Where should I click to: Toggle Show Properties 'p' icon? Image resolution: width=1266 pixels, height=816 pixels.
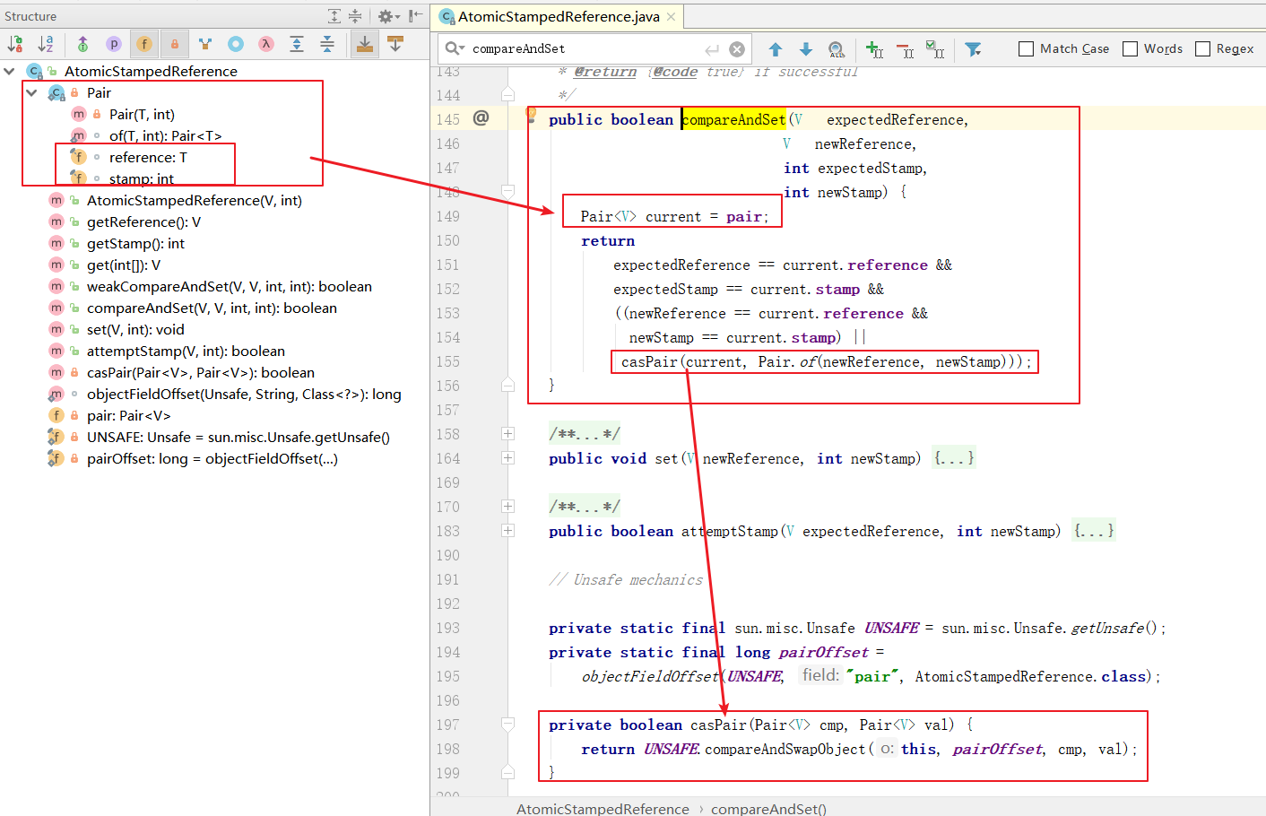113,43
